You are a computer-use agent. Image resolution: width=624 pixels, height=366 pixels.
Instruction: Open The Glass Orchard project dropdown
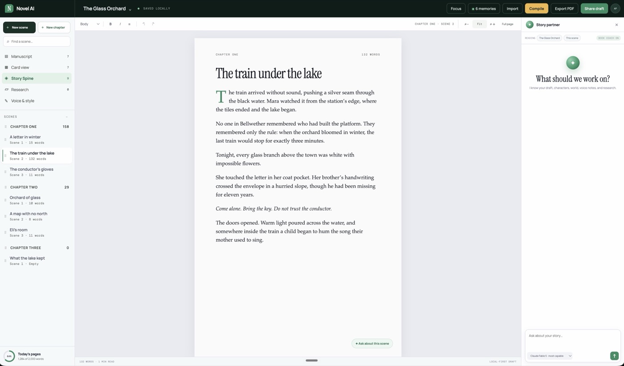[107, 8]
